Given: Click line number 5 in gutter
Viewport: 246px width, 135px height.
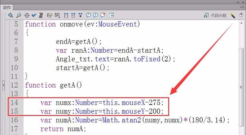Looking at the screenshot, I should [16, 24].
